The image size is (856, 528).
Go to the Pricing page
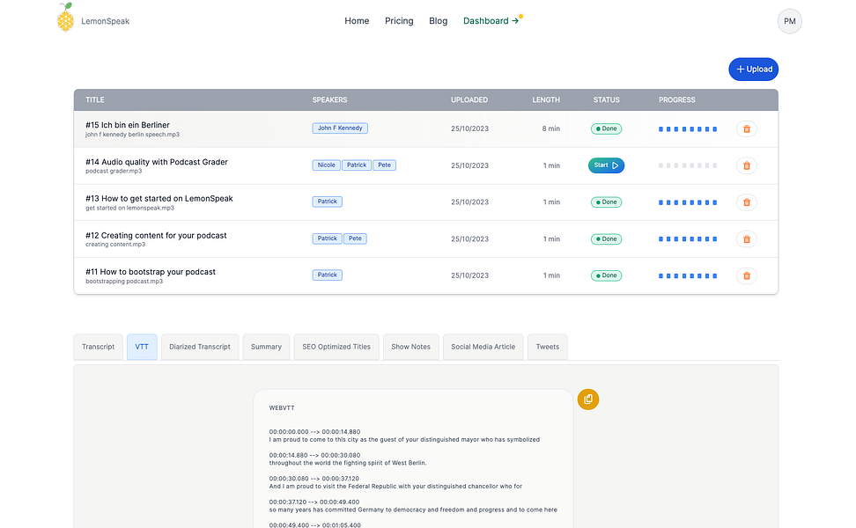[399, 21]
